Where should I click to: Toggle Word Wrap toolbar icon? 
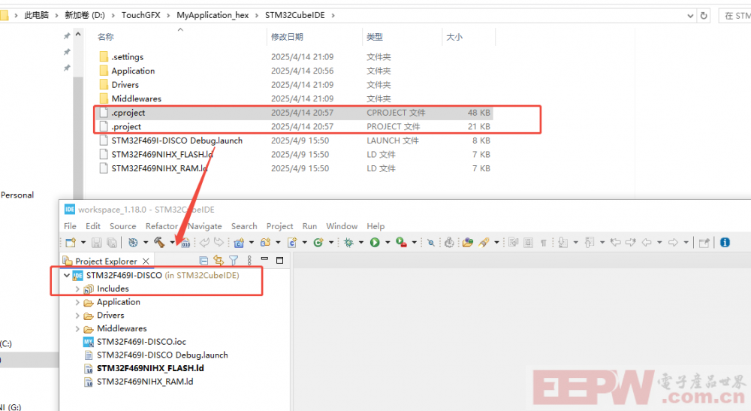(514, 243)
